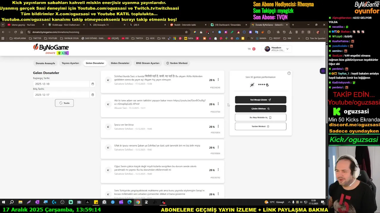Click the Turkish flag language icon
The width and height of the screenshot is (380, 213).
point(254,49)
